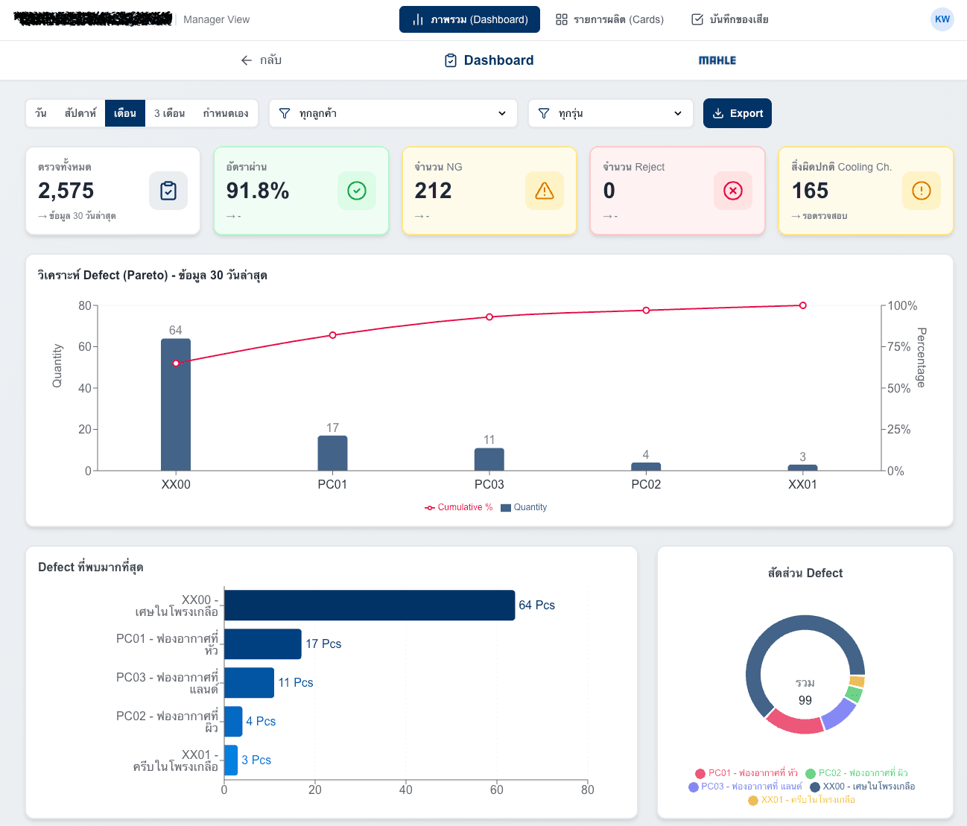Click the green checkmark pass rate icon
967x826 pixels.
pyautogui.click(x=357, y=191)
